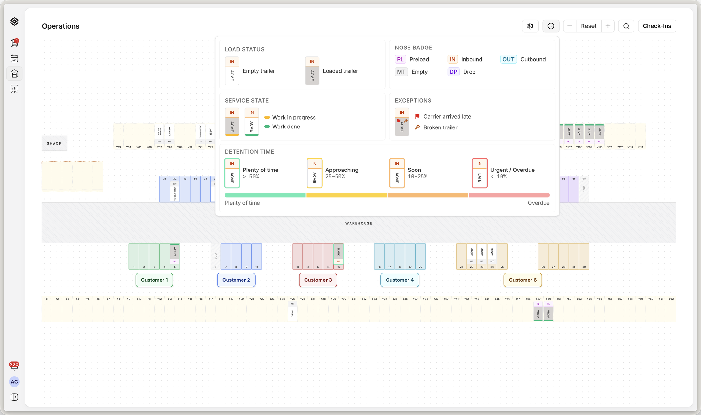Click the OUT Outbound badge in legend
The width and height of the screenshot is (701, 415).
[x=508, y=59]
